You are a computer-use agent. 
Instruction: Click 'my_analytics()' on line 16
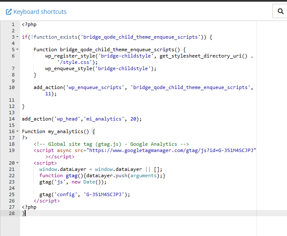(69, 131)
